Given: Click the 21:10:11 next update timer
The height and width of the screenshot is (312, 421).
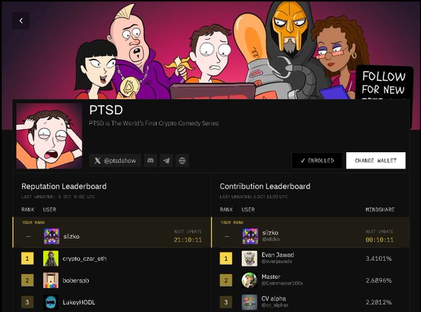Looking at the screenshot, I should pos(188,240).
